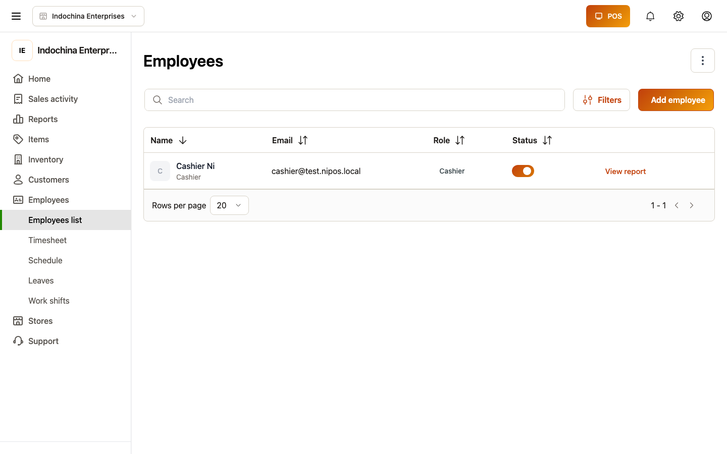This screenshot has height=454, width=727.
Task: Open the hamburger navigation menu
Action: coord(16,16)
